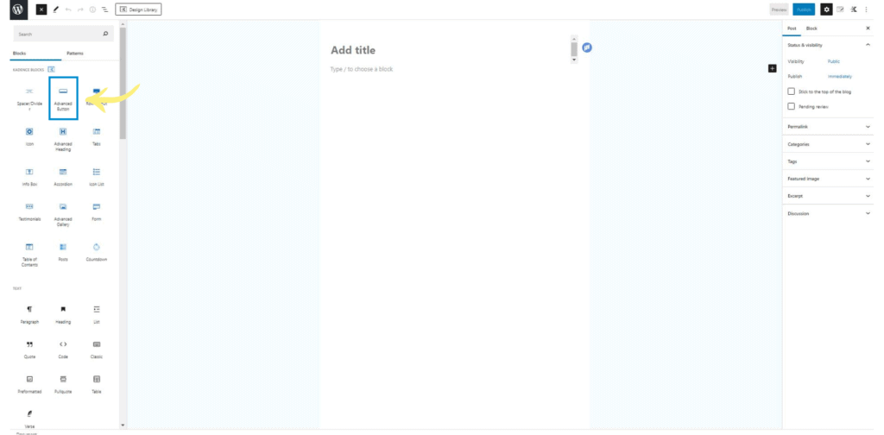This screenshot has width=884, height=435.
Task: Focus the block Search field
Action: click(x=63, y=34)
